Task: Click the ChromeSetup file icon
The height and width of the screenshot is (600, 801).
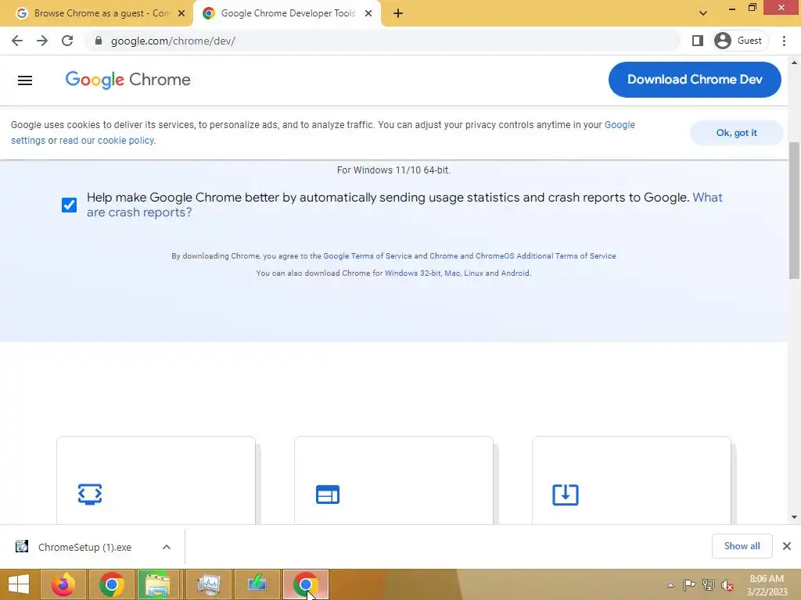Action: click(x=22, y=546)
